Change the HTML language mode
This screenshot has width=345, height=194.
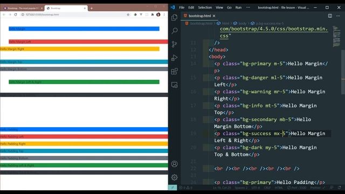pyautogui.click(x=279, y=188)
